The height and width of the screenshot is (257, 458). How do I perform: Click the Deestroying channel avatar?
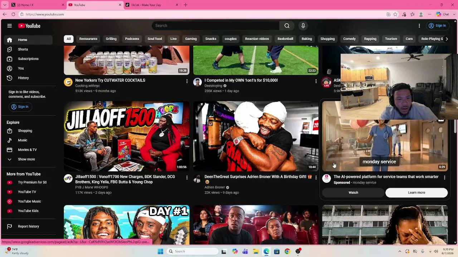[x=198, y=82]
